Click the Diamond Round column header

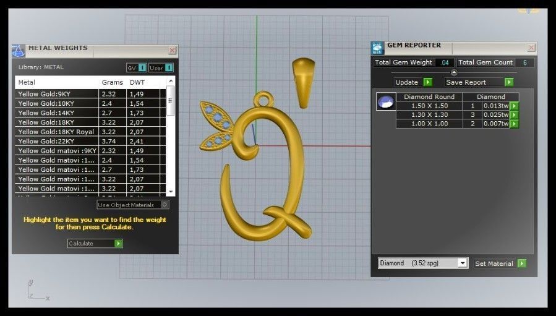pos(429,96)
